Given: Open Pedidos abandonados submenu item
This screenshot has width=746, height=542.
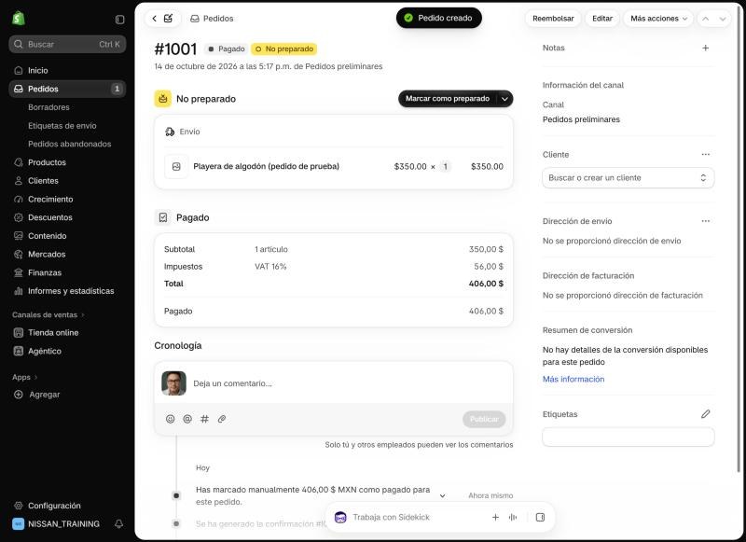Looking at the screenshot, I should tap(69, 144).
